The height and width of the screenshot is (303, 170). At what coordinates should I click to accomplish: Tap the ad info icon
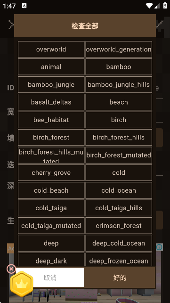159,247
